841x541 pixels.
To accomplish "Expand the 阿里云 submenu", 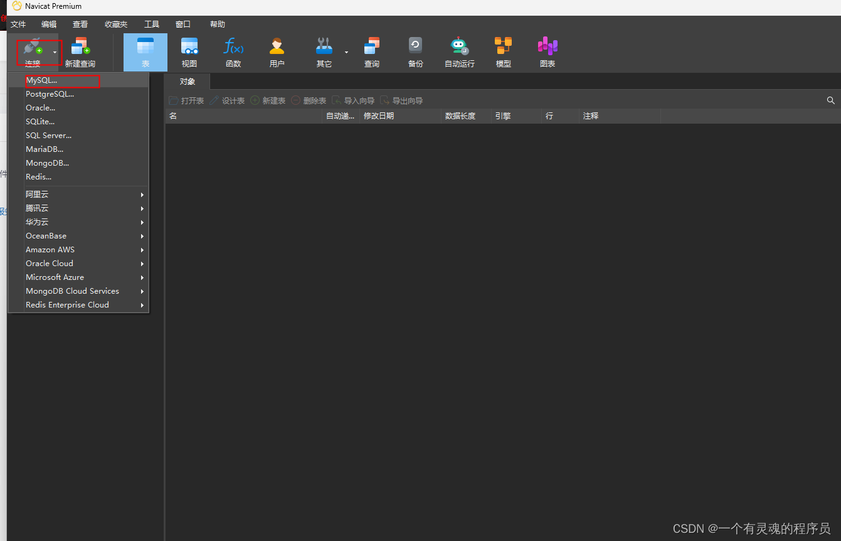I will coord(78,195).
